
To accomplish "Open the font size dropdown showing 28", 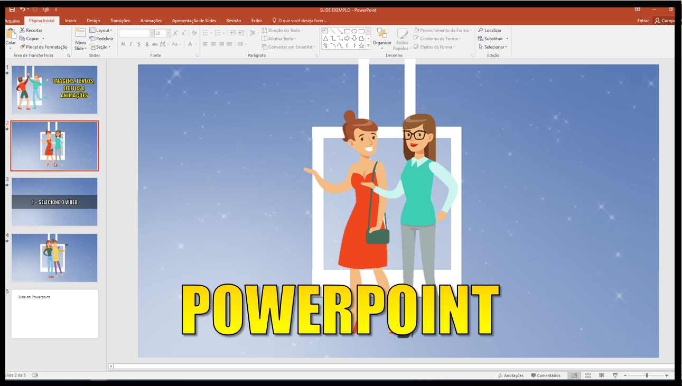I will pyautogui.click(x=169, y=33).
